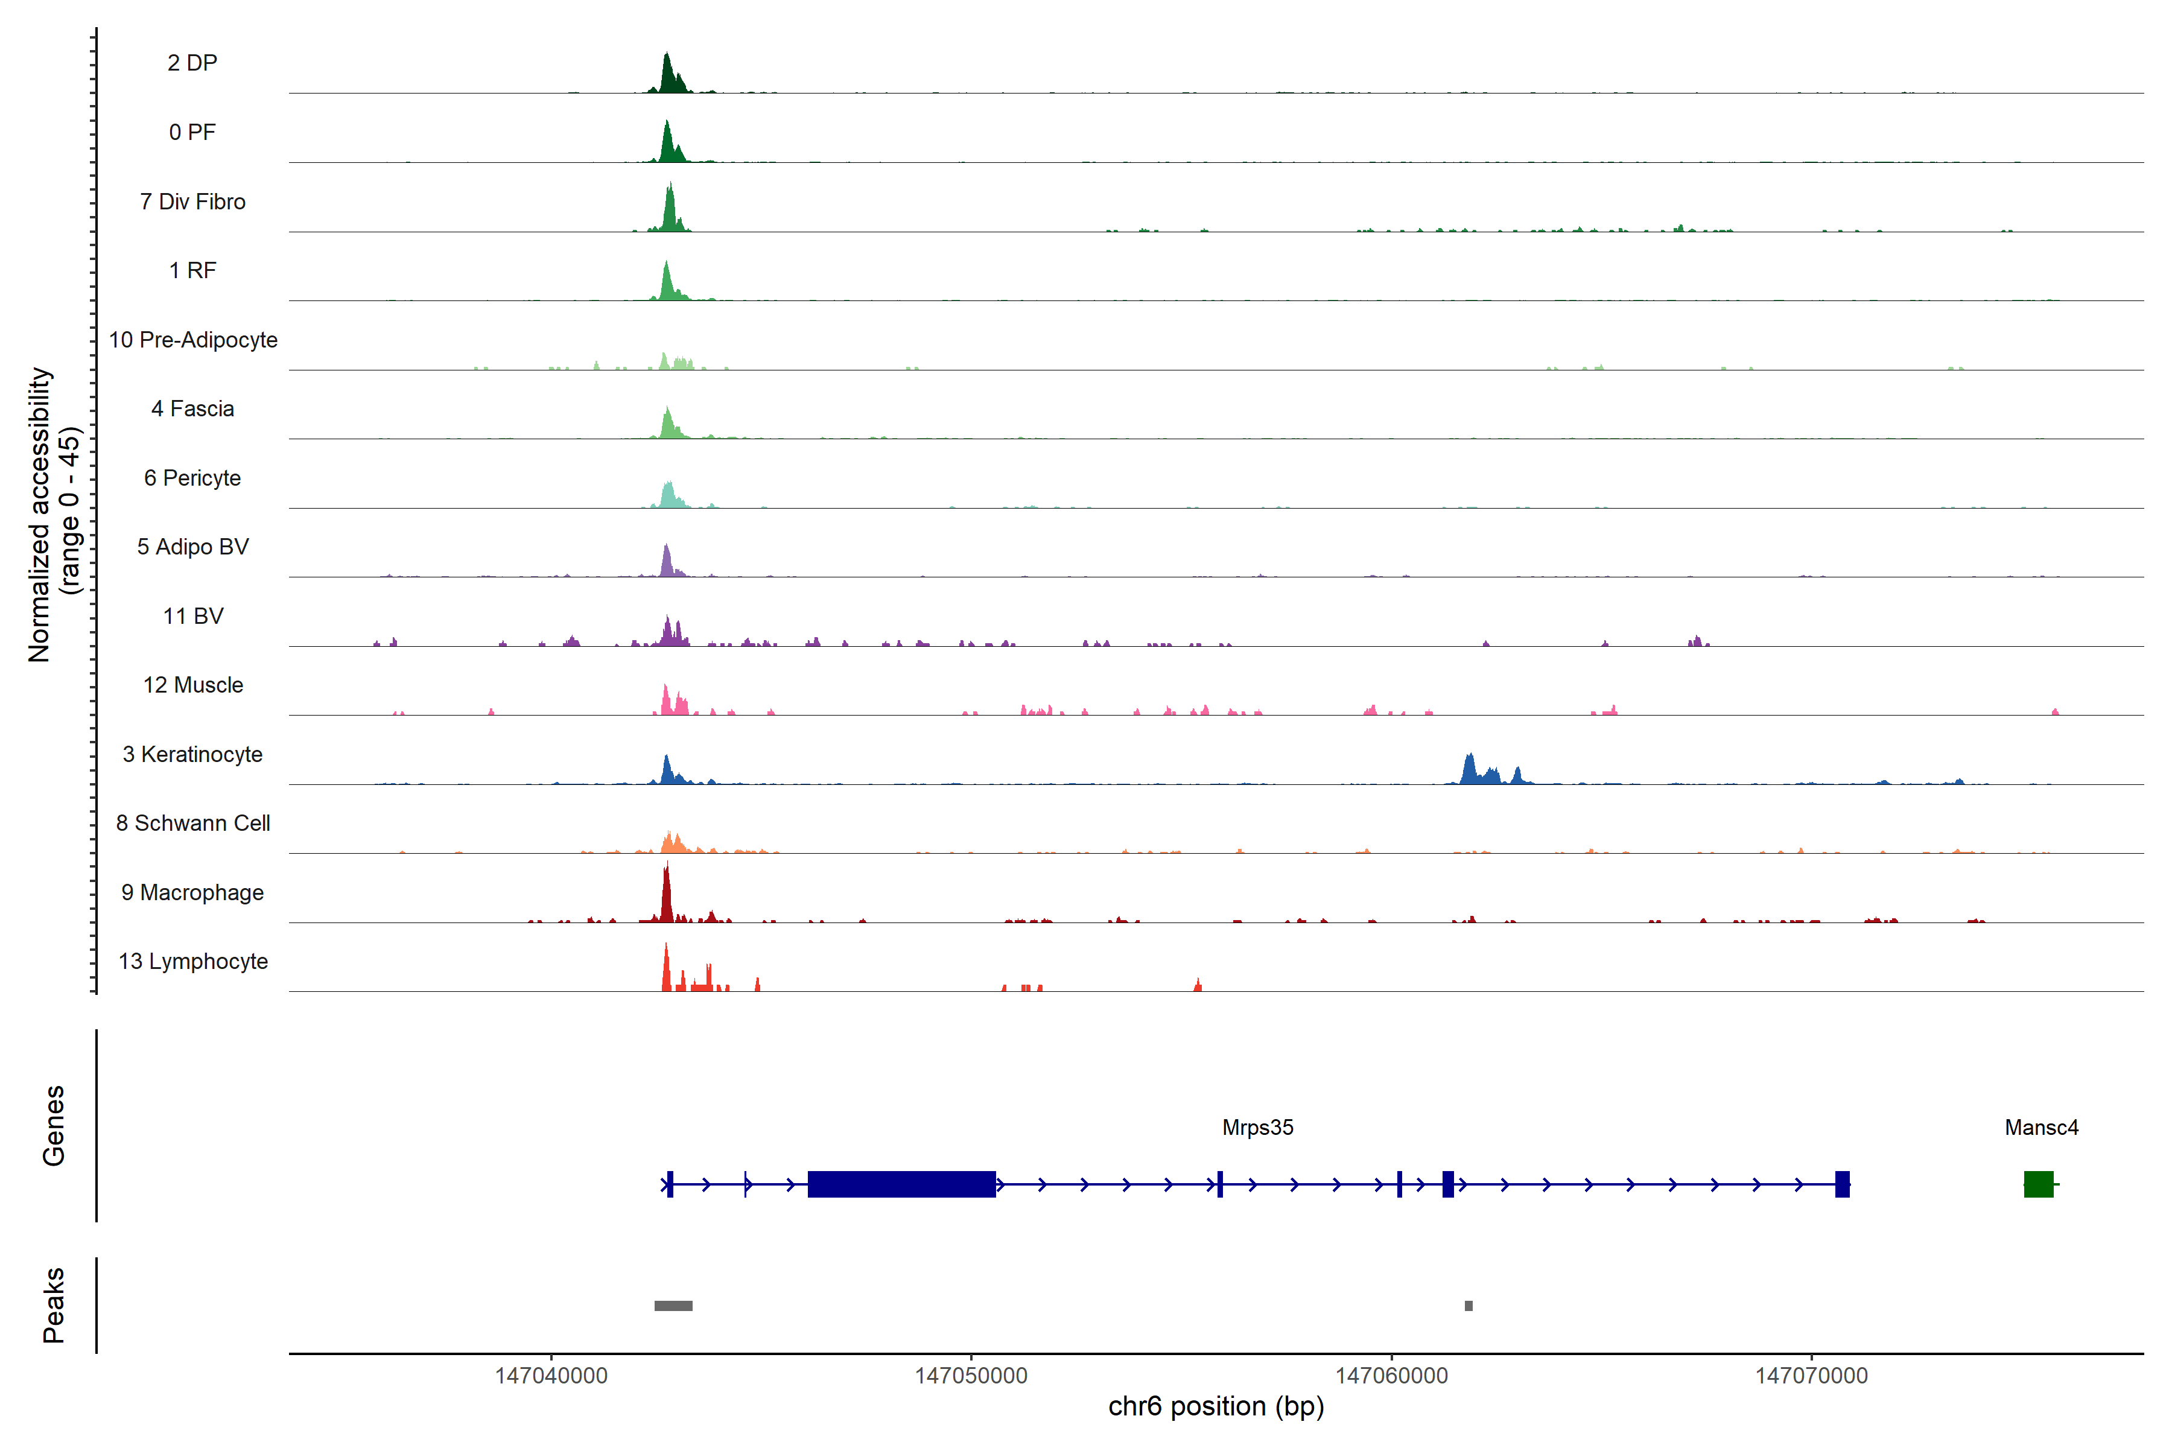Click the 2 DP track label
This screenshot has height=1448, width=2172.
[192, 63]
